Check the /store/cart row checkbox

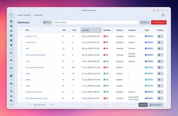pos(21,42)
